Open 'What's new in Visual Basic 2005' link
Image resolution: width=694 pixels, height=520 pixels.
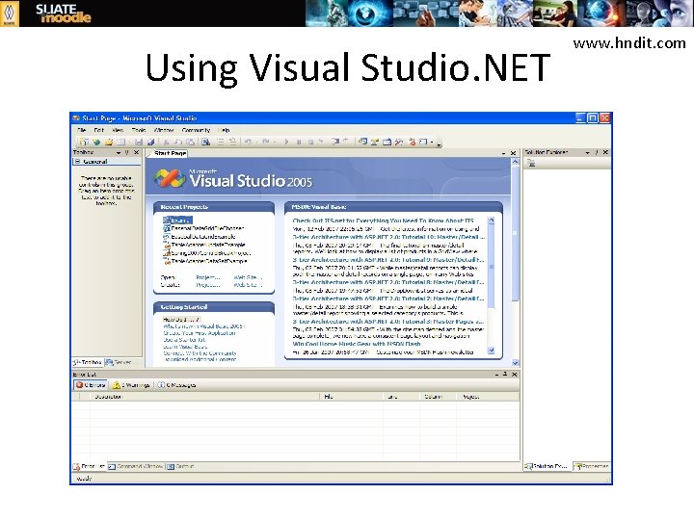(203, 326)
